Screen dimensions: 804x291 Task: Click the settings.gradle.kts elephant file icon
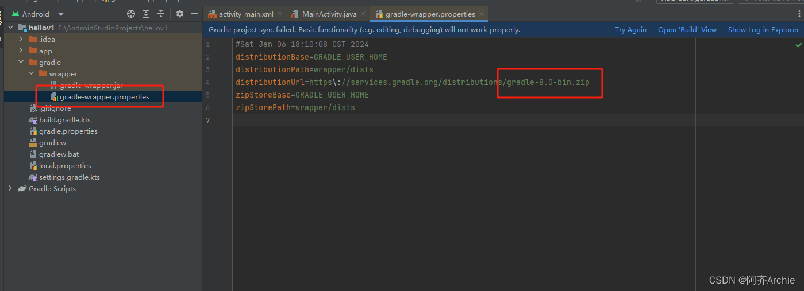[x=33, y=177]
